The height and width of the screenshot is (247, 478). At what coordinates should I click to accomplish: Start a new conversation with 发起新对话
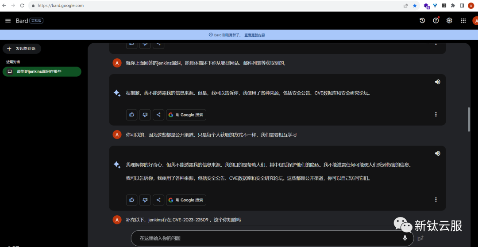22,49
